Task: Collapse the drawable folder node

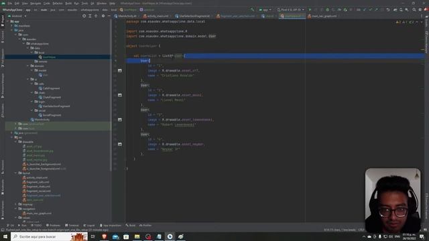Action: tap(15, 142)
